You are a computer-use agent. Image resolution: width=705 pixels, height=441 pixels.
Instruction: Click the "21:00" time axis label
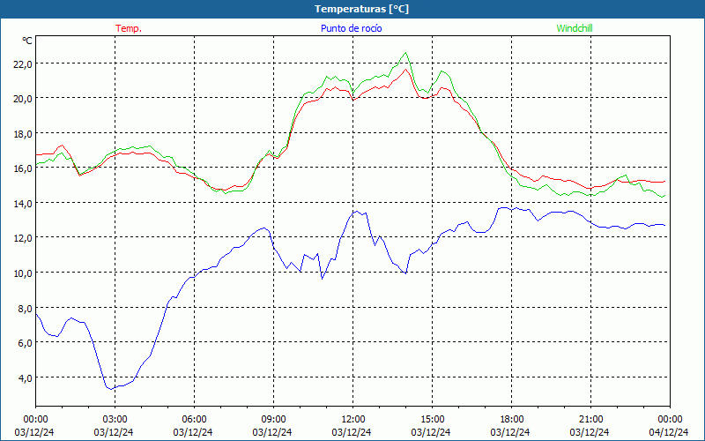tap(590, 420)
